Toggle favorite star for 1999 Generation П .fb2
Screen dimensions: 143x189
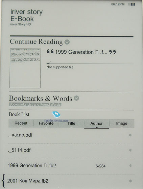(130, 165)
